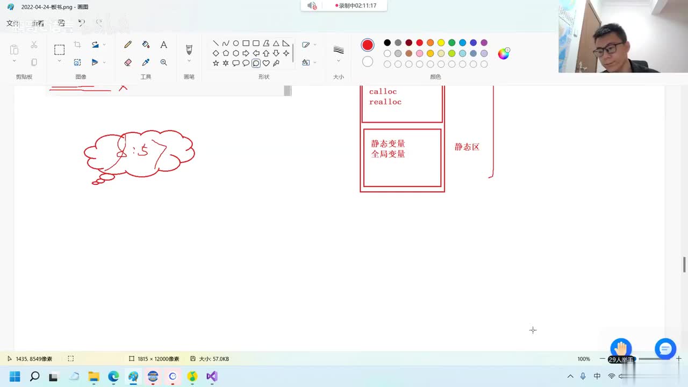
Task: Choose the green color swatch
Action: 451,42
